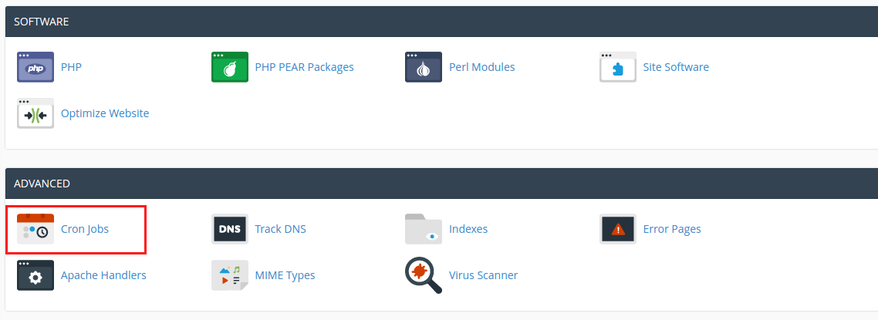Click the Perl Modules onion icon

(x=424, y=67)
